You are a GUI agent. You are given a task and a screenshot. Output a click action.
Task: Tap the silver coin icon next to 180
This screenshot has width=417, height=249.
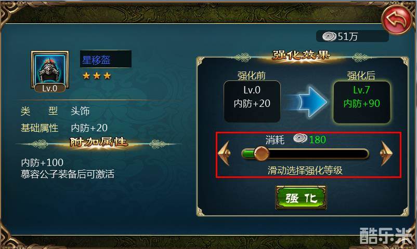[300, 139]
